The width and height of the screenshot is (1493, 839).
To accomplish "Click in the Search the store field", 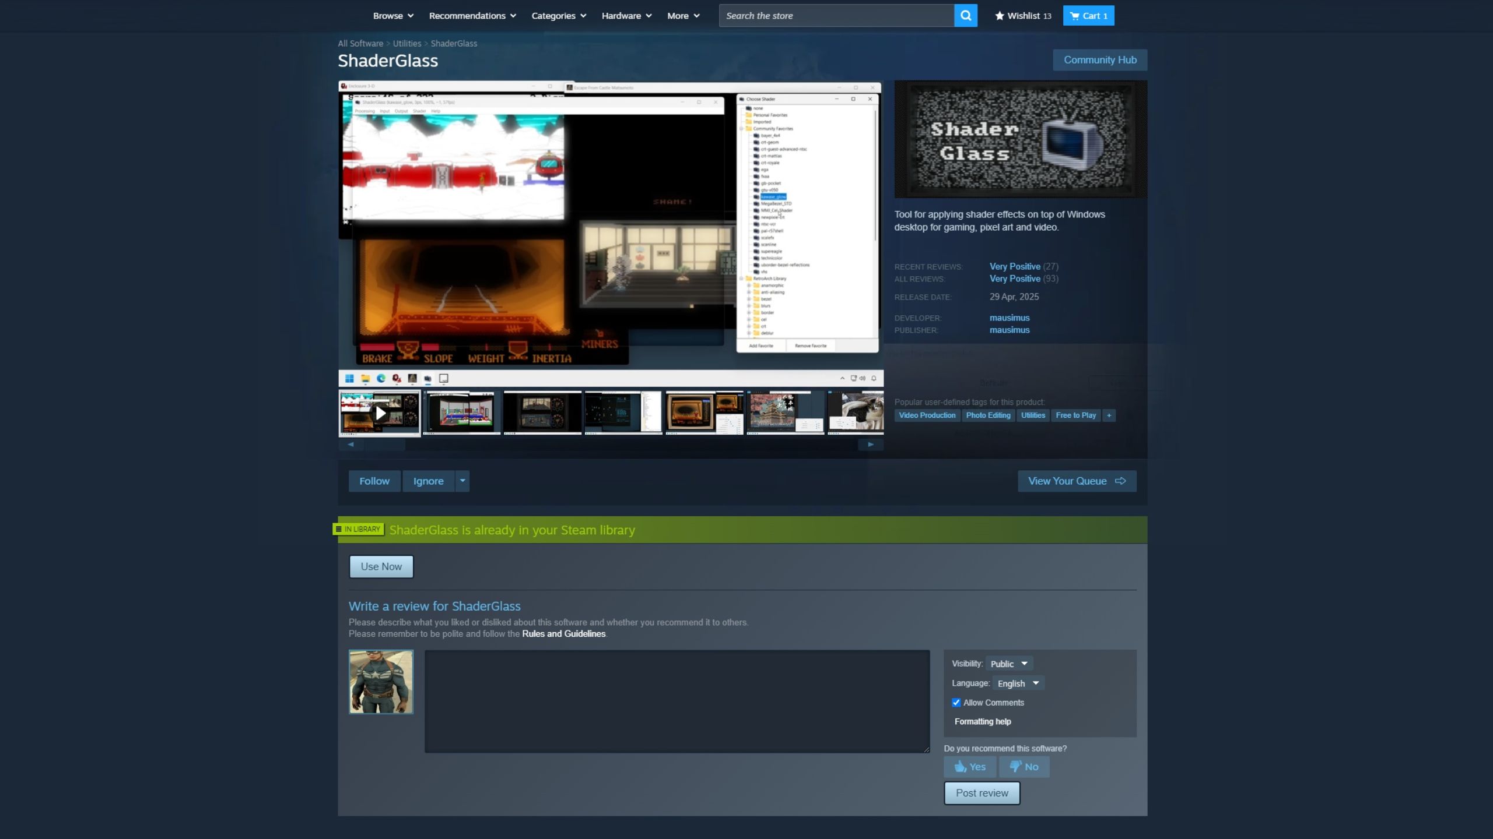I will pos(836,16).
